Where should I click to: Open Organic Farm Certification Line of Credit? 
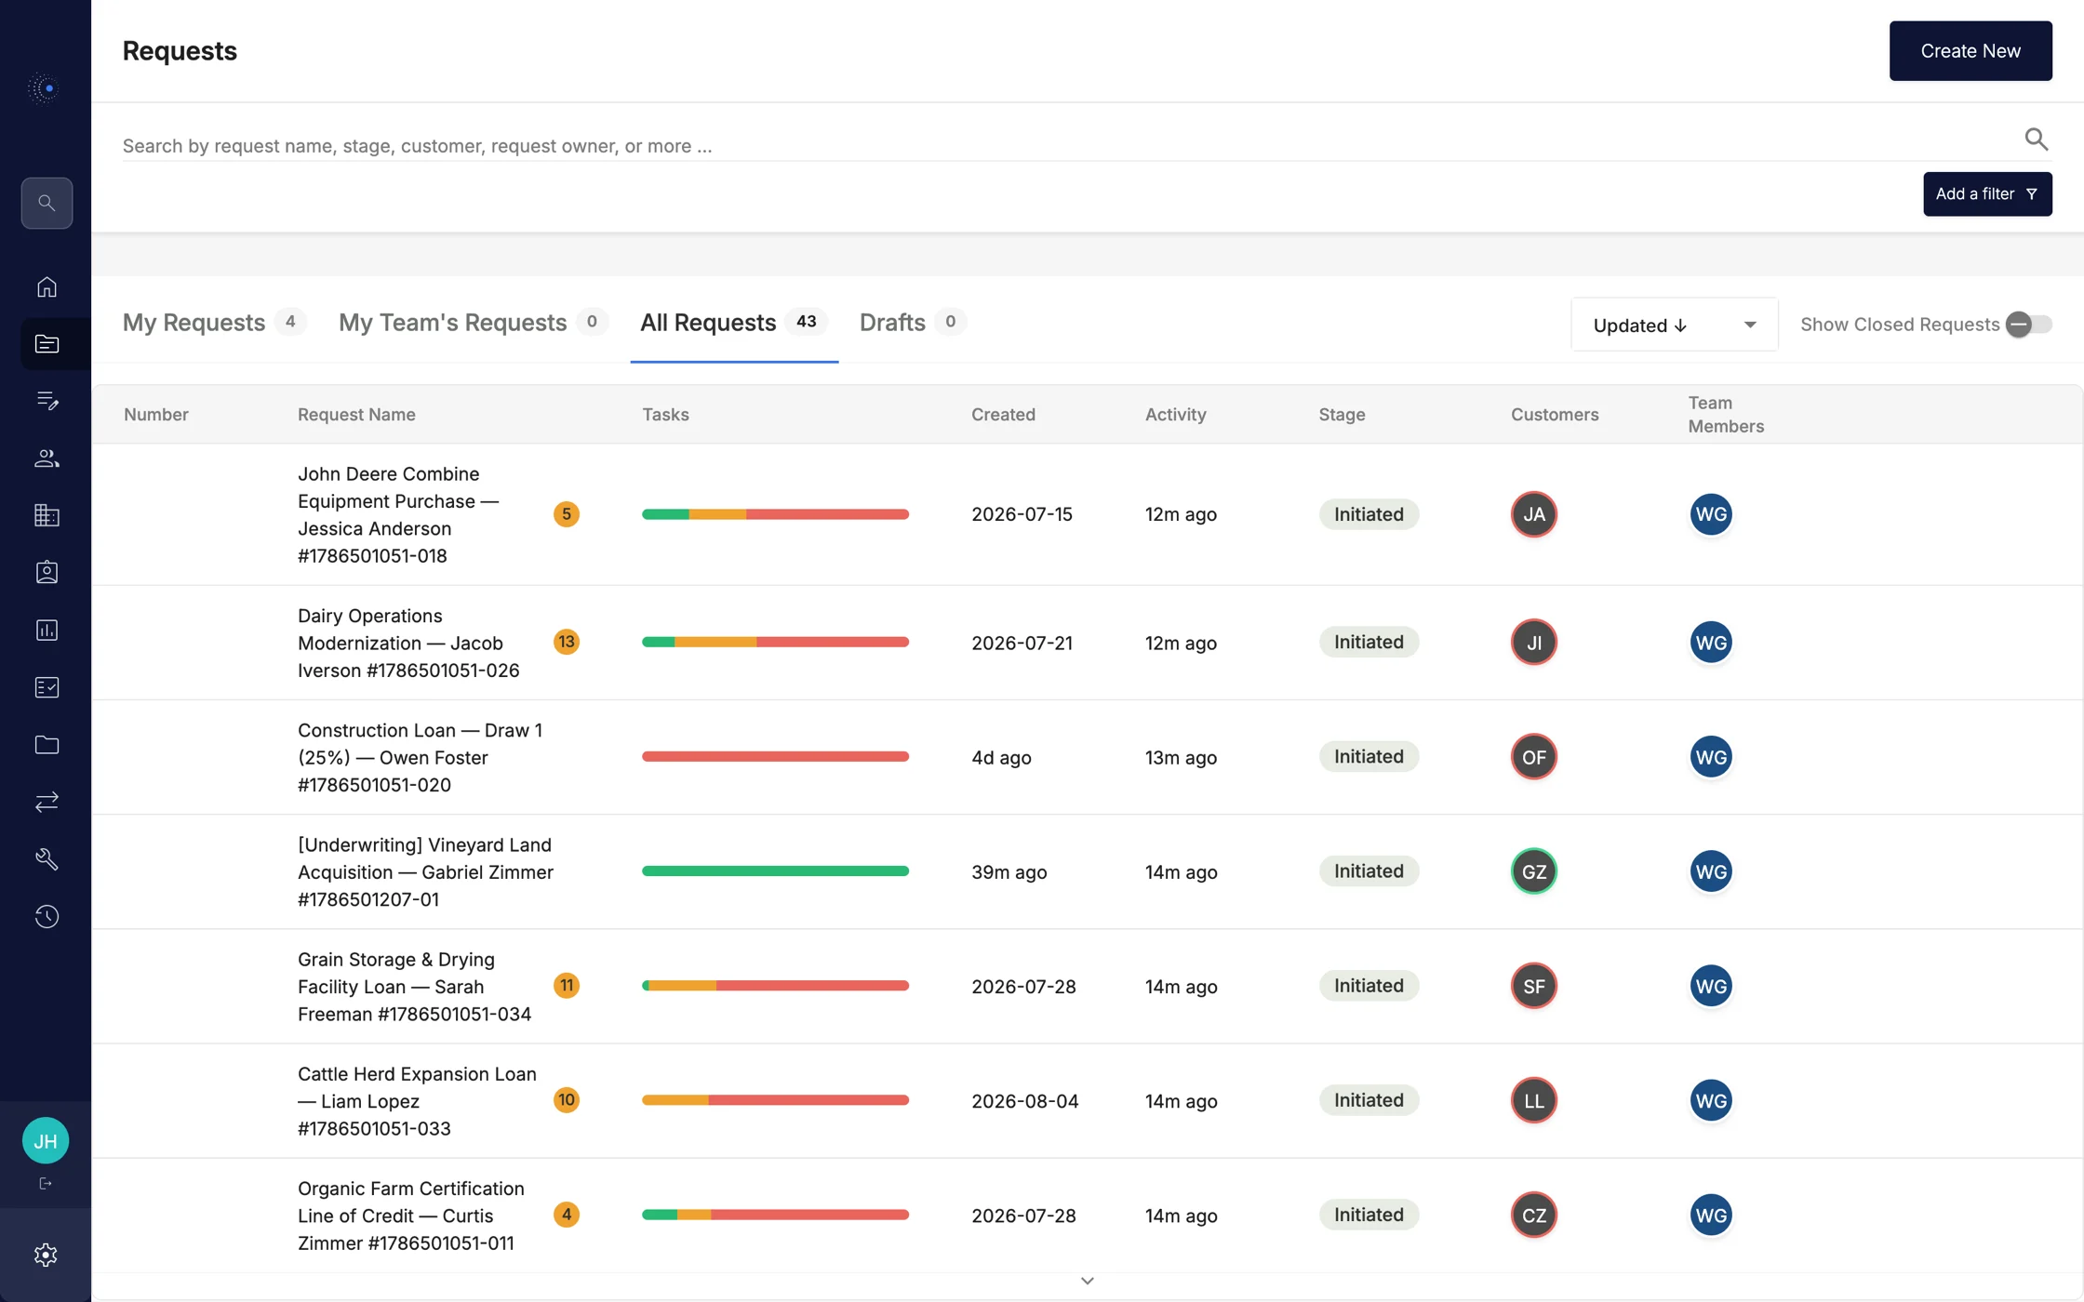point(411,1215)
